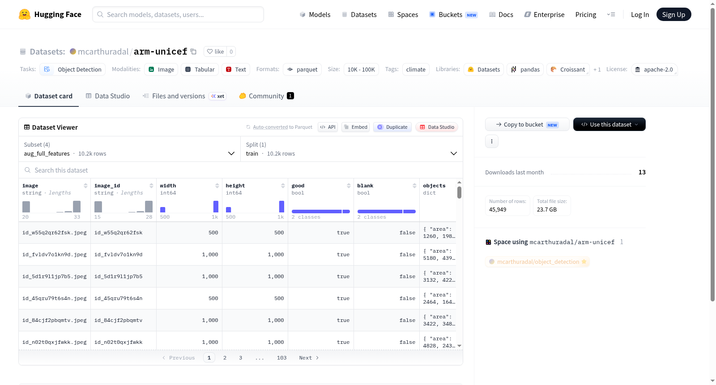Screen dimensions: 716x385
Task: Switch to the Dataset card tab
Action: click(x=48, y=96)
